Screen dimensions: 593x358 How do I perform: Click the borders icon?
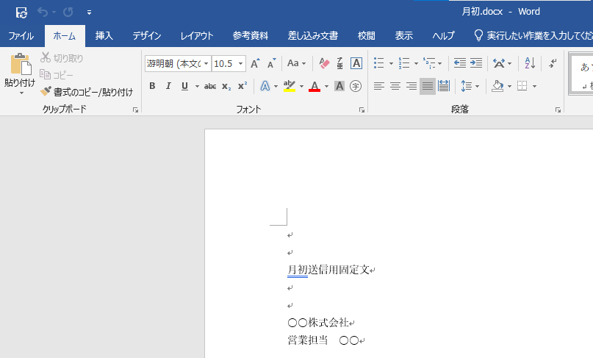[522, 86]
